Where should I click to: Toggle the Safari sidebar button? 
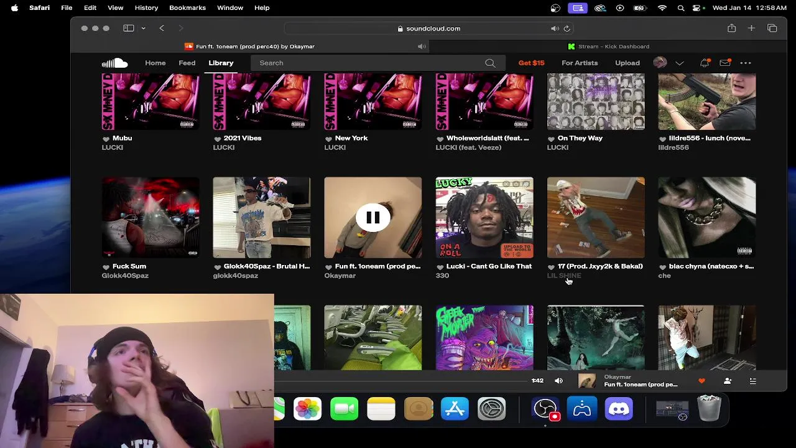128,28
